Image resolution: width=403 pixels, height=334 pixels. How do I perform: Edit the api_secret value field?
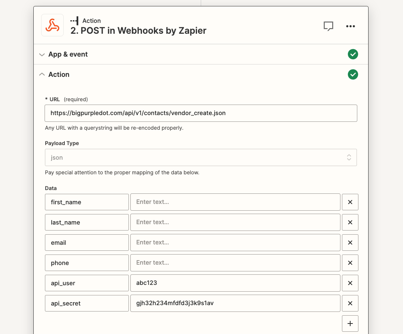235,303
